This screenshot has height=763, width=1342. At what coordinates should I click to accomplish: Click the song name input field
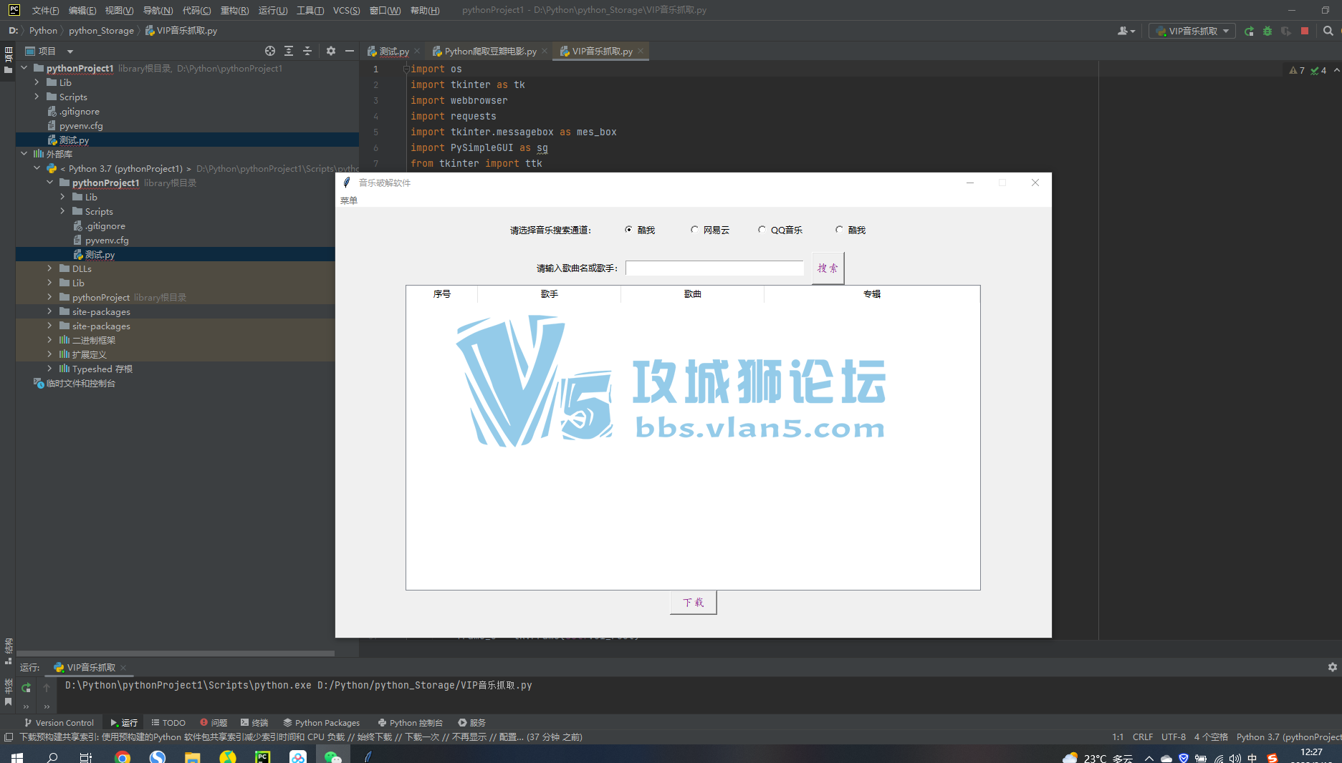pyautogui.click(x=714, y=267)
